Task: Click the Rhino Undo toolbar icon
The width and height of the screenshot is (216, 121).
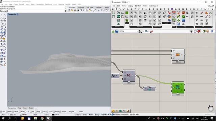Action: point(92,10)
